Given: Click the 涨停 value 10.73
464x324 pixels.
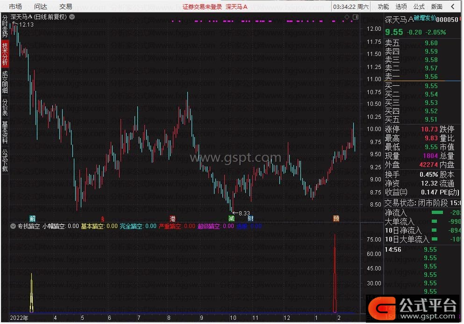Looking at the screenshot, I should (x=429, y=129).
